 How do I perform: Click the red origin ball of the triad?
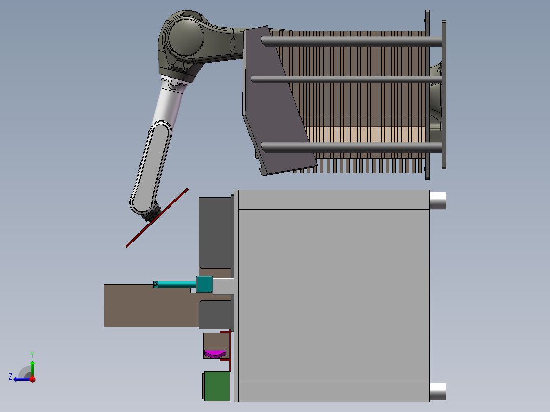[x=33, y=379]
